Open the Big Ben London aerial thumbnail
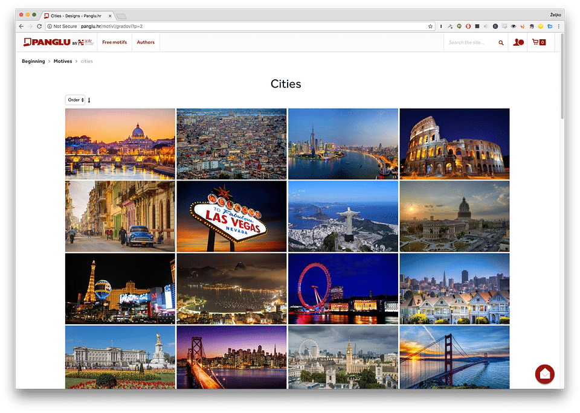Screen dimensions: 580x413 (x=343, y=357)
